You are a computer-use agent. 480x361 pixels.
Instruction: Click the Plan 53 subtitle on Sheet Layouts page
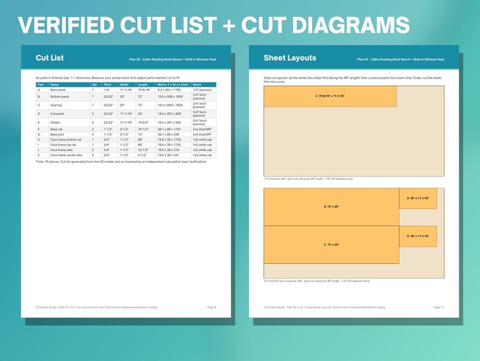(x=401, y=59)
